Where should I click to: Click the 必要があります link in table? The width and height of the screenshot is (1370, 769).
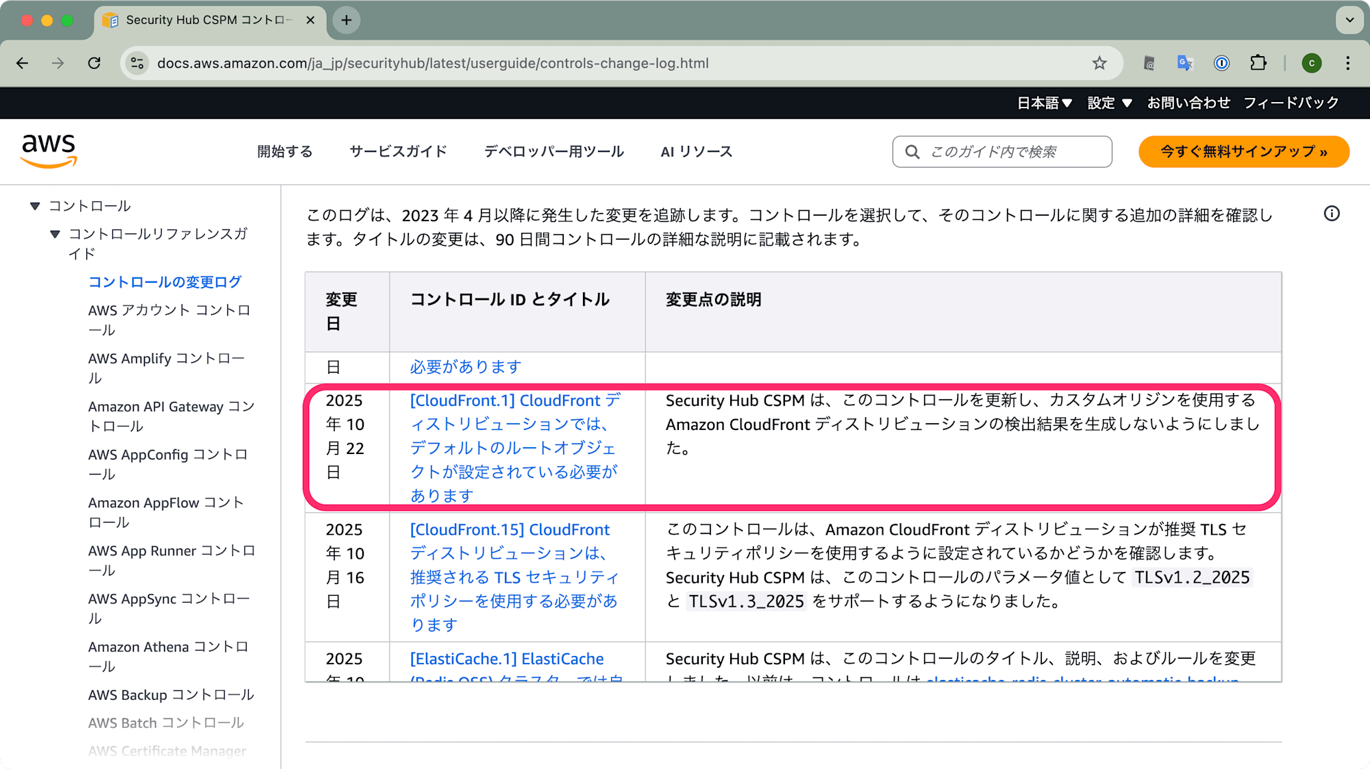coord(466,367)
